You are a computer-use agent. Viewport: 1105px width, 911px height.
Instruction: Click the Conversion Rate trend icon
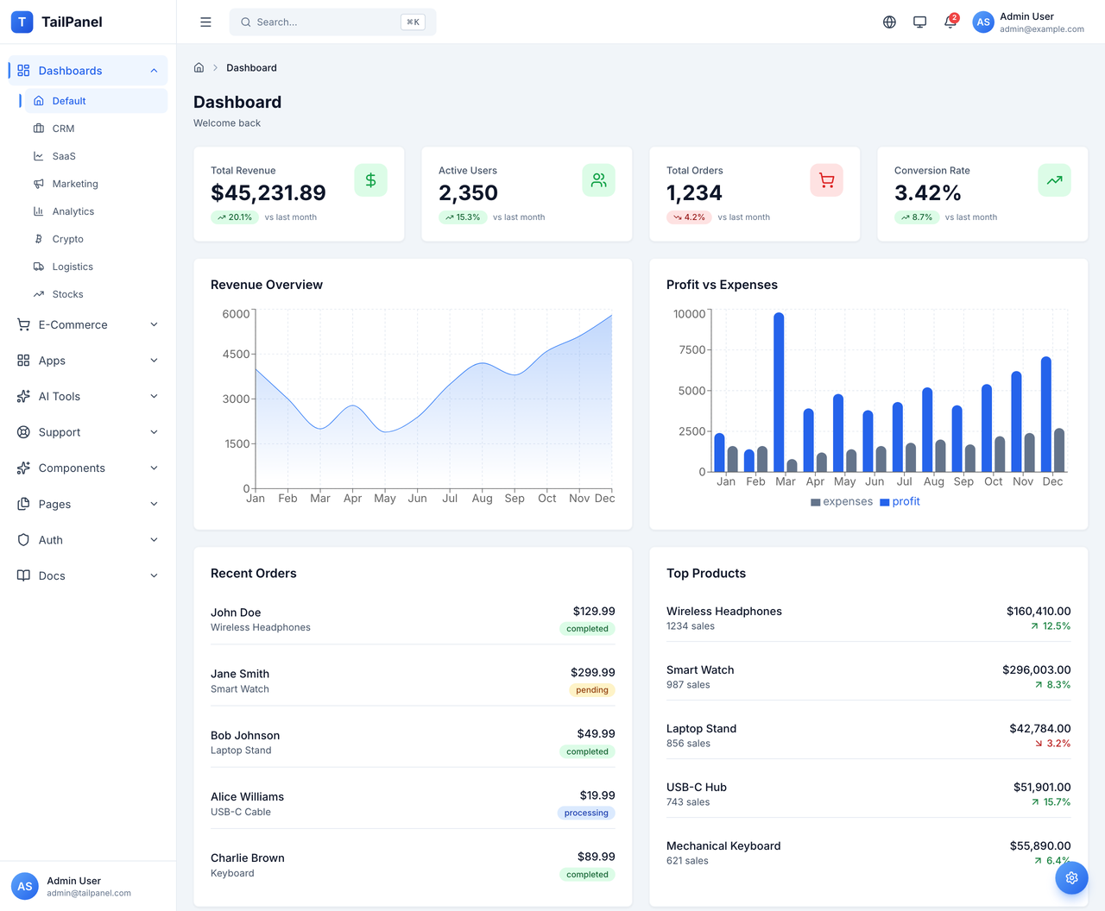(1054, 180)
